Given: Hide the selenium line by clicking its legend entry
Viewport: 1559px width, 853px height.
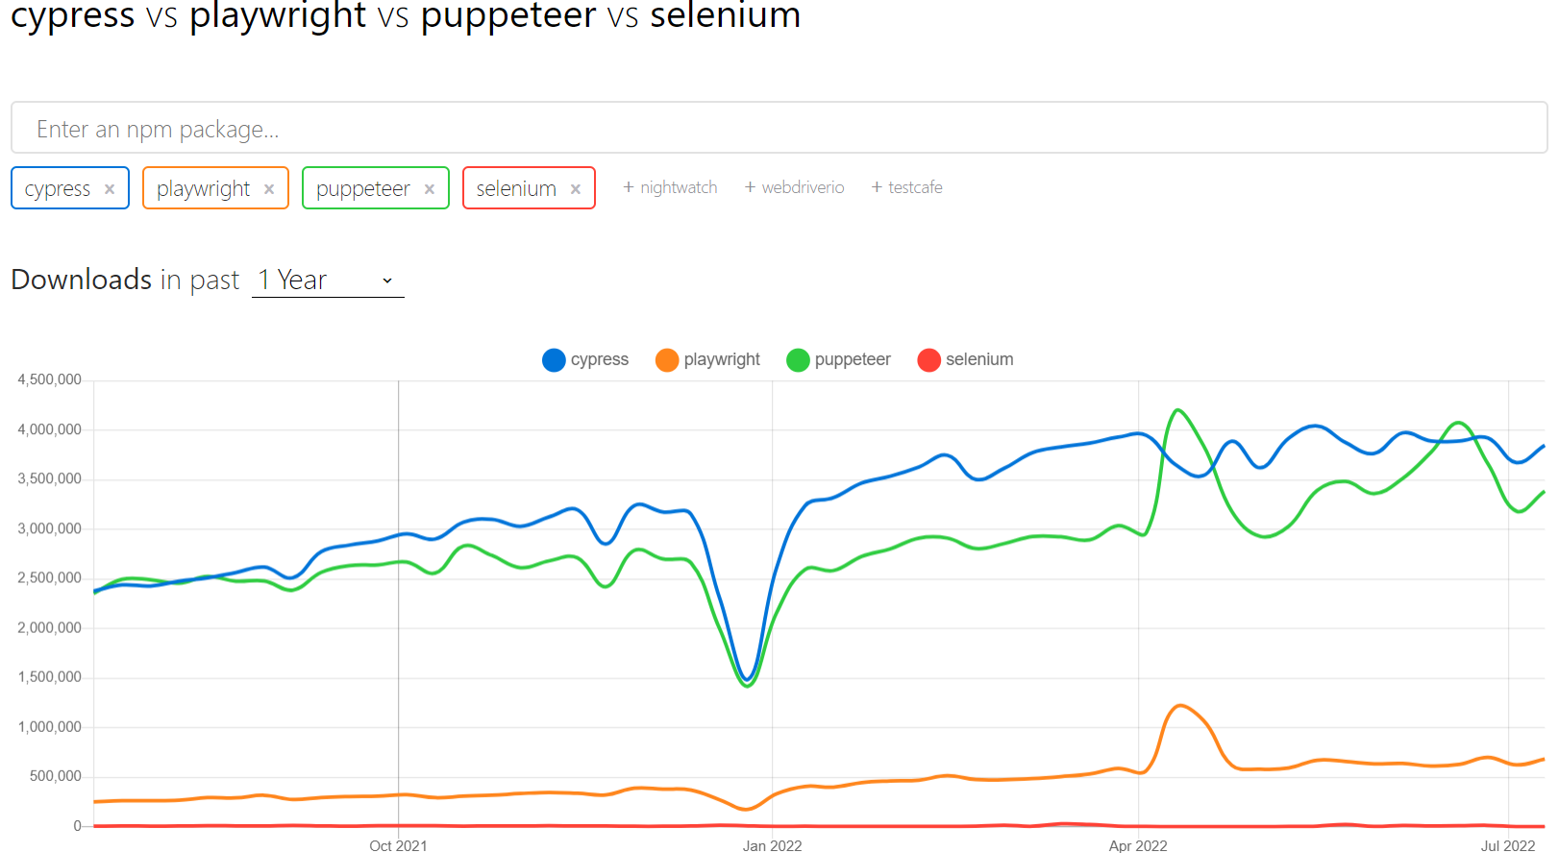Looking at the screenshot, I should click(x=979, y=359).
